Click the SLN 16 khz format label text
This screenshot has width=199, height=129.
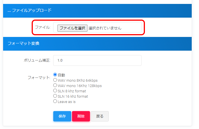point(73,96)
